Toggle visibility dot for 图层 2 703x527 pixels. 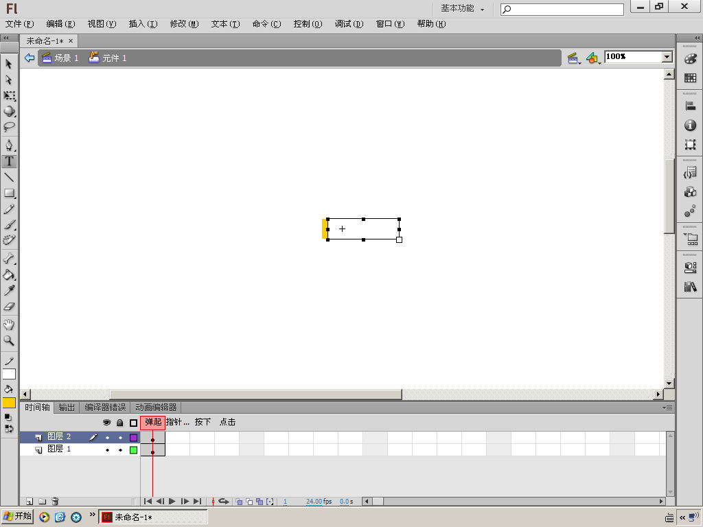tap(107, 437)
